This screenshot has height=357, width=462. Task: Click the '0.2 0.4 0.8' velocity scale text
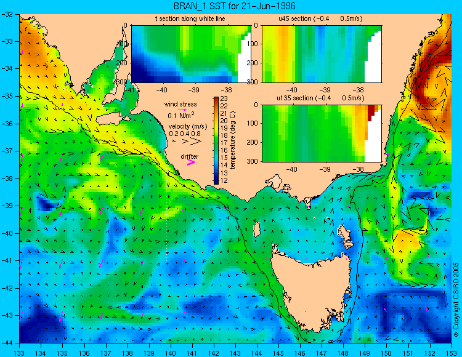(185, 134)
